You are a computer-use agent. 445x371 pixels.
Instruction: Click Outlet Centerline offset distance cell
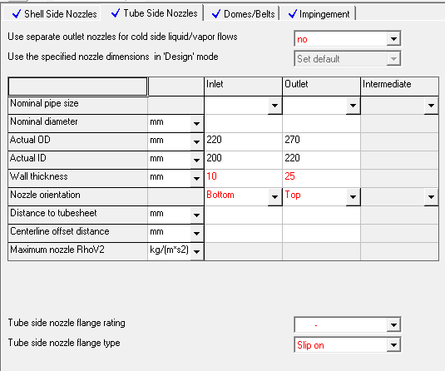321,233
